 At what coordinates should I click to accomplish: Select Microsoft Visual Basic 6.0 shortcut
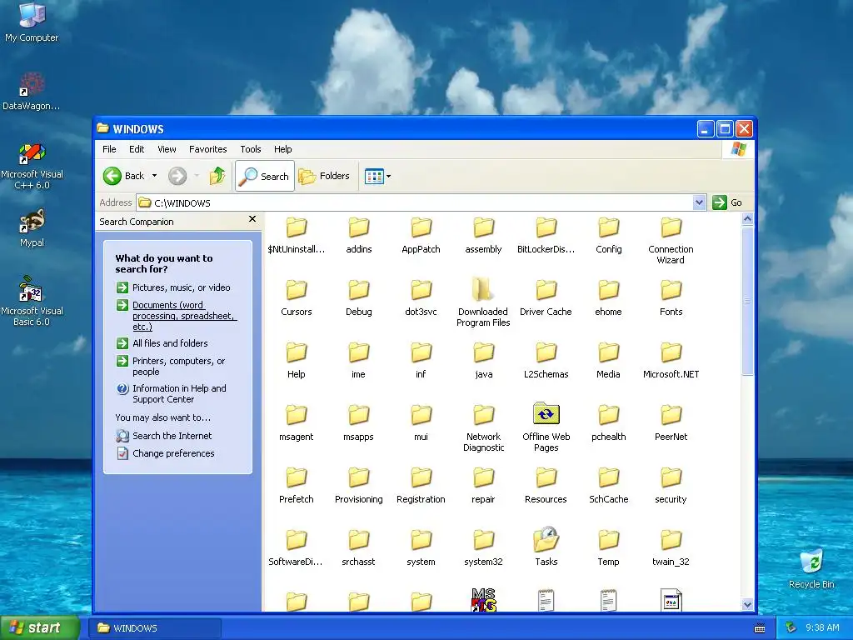pyautogui.click(x=32, y=302)
